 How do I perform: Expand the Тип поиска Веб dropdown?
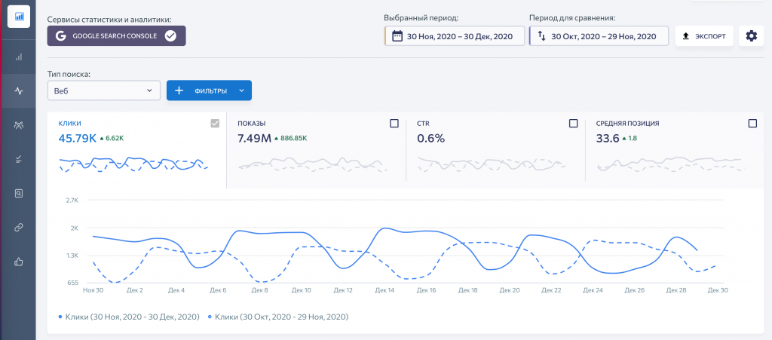pyautogui.click(x=103, y=90)
